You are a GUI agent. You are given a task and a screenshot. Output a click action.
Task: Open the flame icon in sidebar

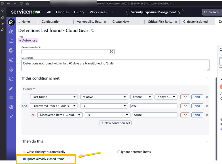[11, 69]
